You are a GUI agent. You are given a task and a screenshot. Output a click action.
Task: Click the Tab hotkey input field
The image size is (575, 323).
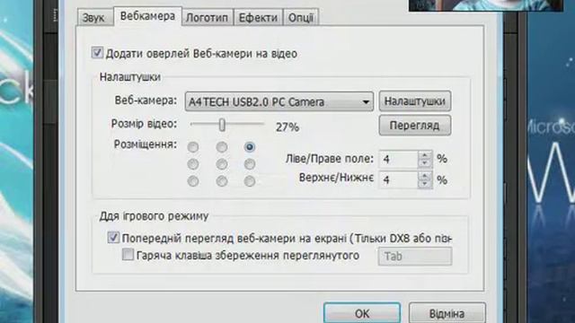[x=415, y=257]
